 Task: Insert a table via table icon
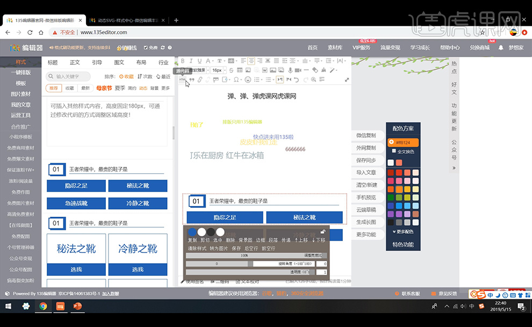point(240,70)
